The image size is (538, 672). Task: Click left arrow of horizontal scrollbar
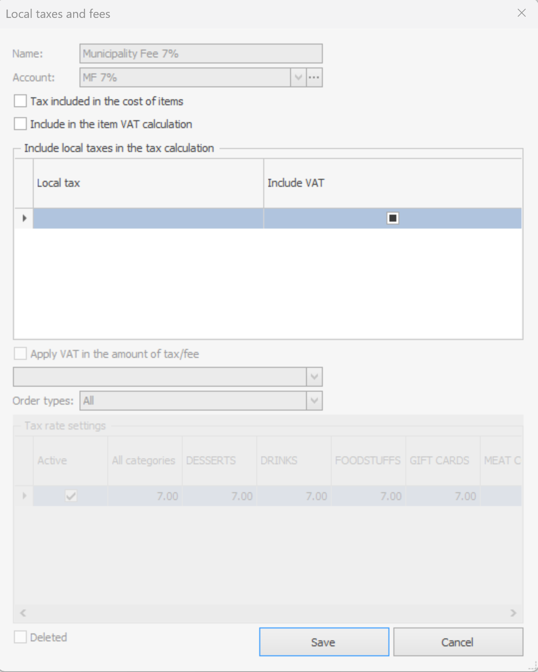tap(23, 613)
